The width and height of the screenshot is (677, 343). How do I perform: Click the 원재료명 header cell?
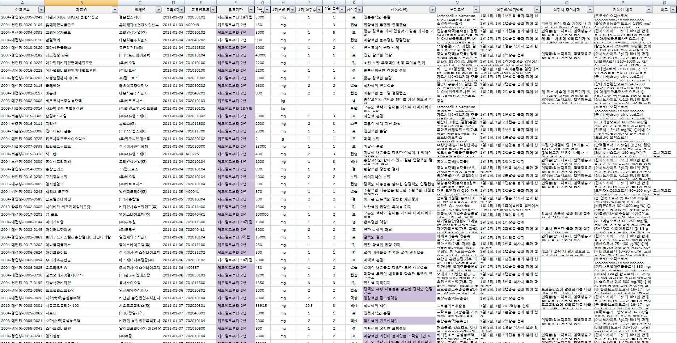(x=457, y=10)
